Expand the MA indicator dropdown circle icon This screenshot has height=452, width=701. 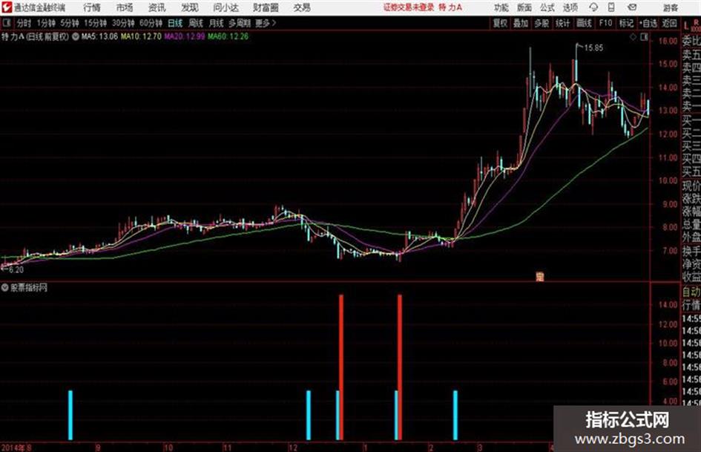[76, 36]
